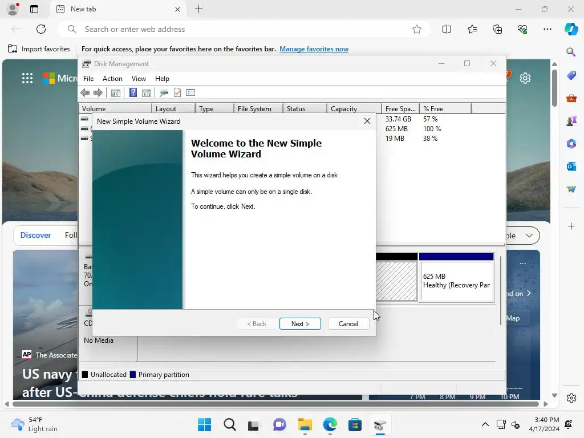
Task: Show hidden system tray icons chevron
Action: pyautogui.click(x=485, y=424)
